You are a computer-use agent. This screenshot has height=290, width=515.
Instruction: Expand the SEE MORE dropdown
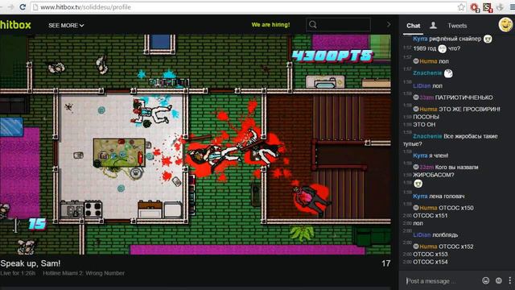point(66,25)
